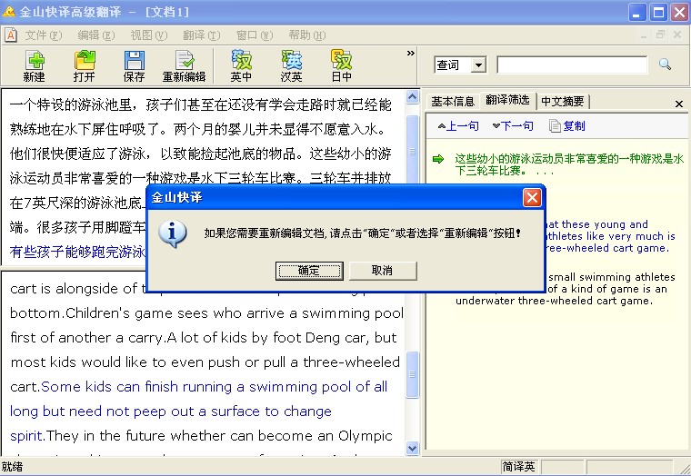This screenshot has width=691, height=476.
Task: Open the 窗口(W) menu
Action: (x=255, y=35)
